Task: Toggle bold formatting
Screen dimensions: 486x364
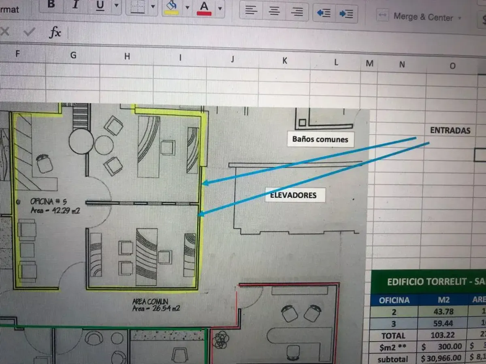Action: pyautogui.click(x=51, y=4)
